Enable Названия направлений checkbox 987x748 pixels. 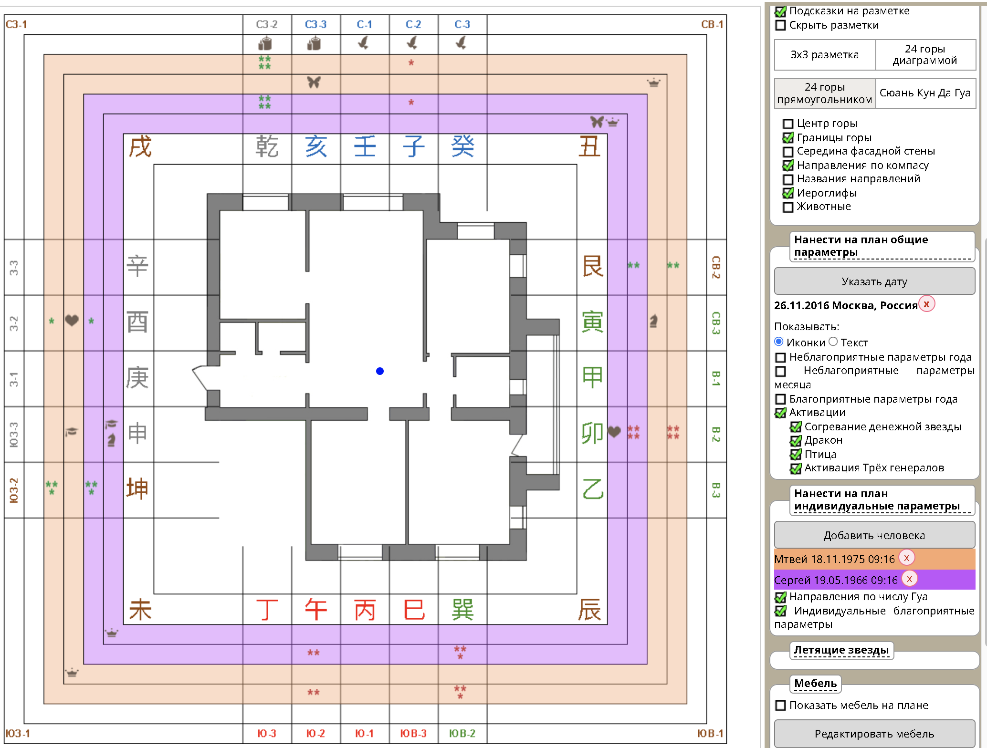788,179
